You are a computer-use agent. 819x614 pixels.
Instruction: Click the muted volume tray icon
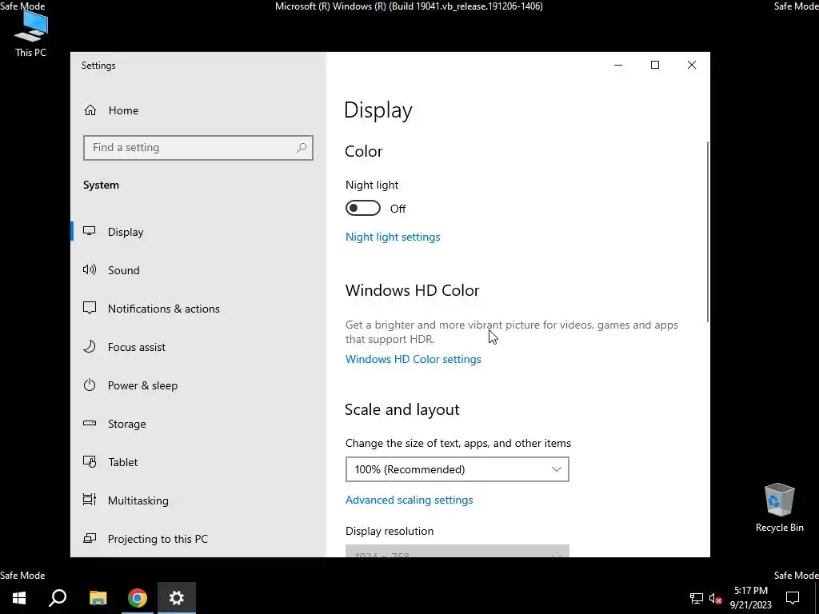point(715,598)
